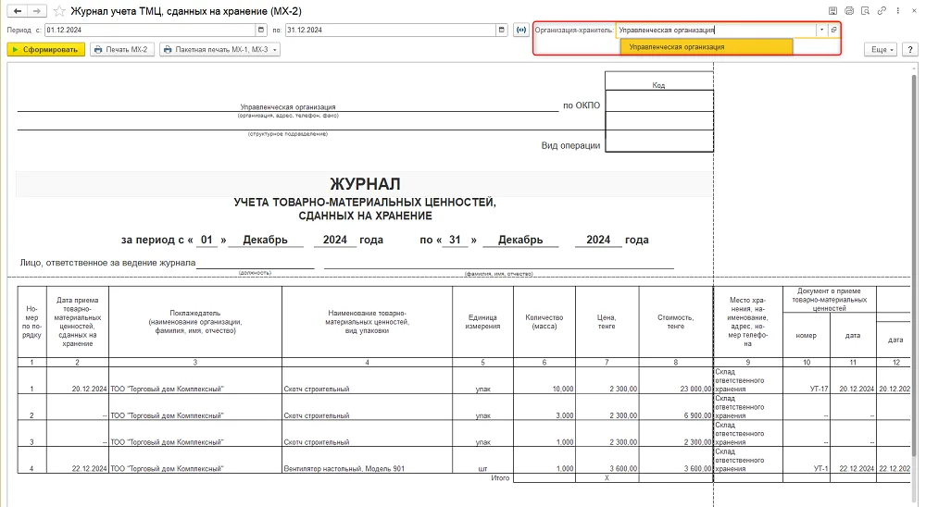
Task: Select Управленческая организация from suggestion list
Action: tap(707, 46)
